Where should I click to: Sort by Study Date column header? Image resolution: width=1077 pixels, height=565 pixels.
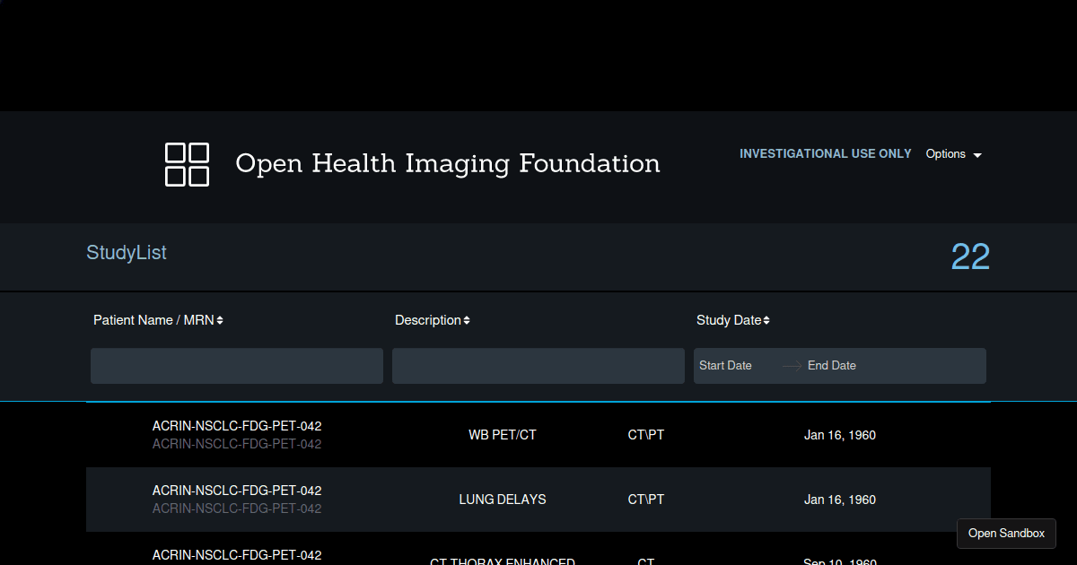pos(728,320)
